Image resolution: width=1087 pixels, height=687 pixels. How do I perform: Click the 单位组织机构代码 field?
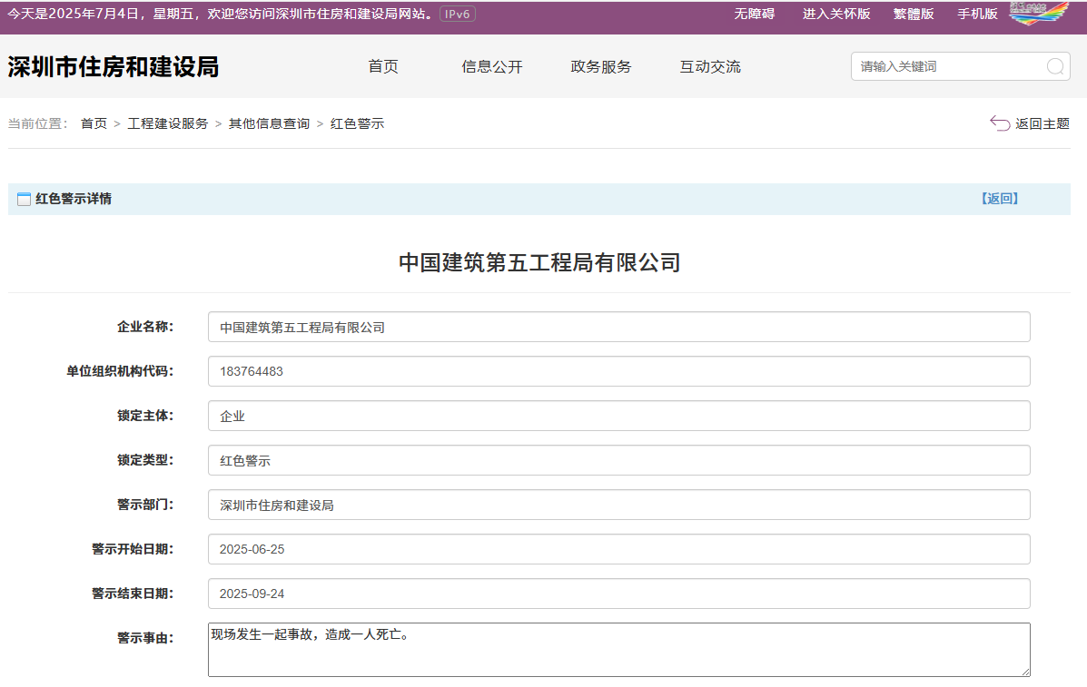[x=619, y=371]
